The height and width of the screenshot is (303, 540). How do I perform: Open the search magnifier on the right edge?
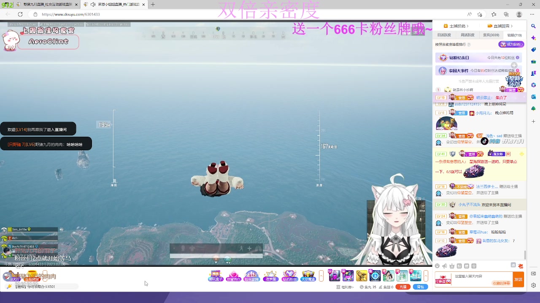tap(533, 26)
